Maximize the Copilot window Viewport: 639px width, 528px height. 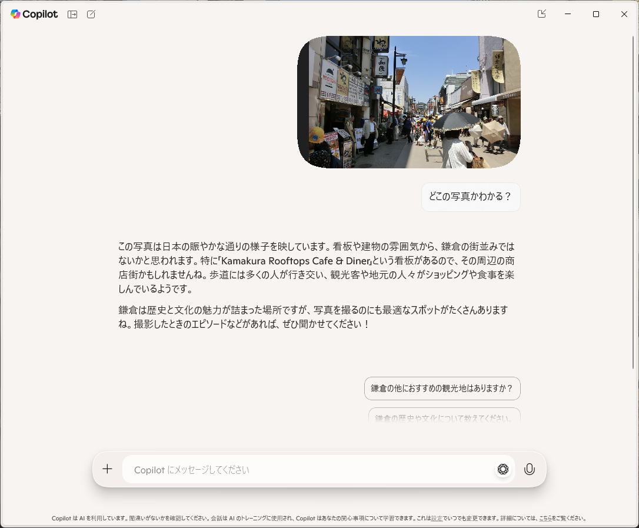596,14
